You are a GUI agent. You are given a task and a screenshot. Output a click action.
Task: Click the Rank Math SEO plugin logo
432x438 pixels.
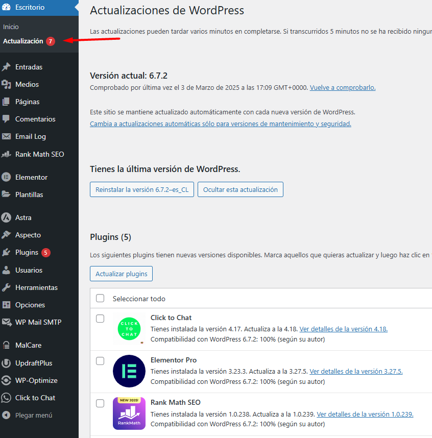pyautogui.click(x=129, y=413)
